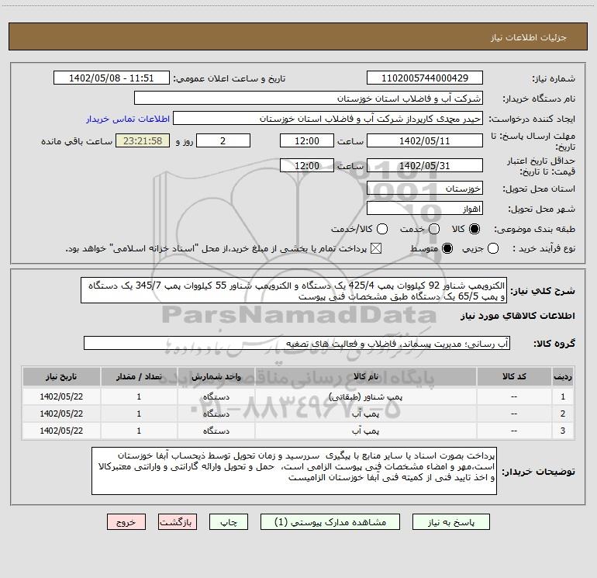Select the جزیی purchase type radio

tap(492, 248)
